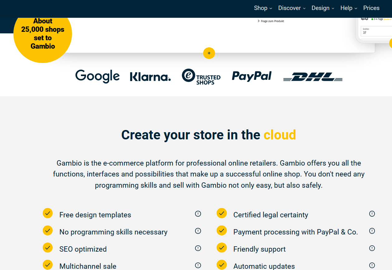Image resolution: width=392 pixels, height=270 pixels.
Task: Open info icon for SEO optimized
Action: (198, 248)
